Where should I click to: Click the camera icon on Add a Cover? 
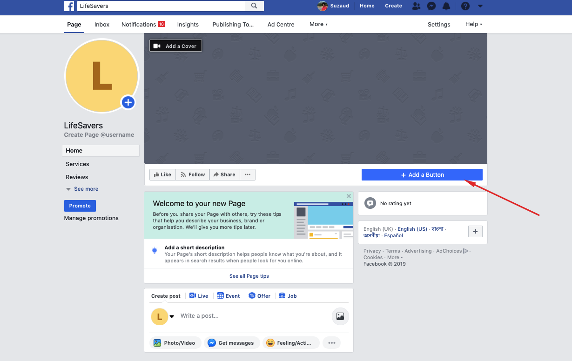pyautogui.click(x=156, y=45)
